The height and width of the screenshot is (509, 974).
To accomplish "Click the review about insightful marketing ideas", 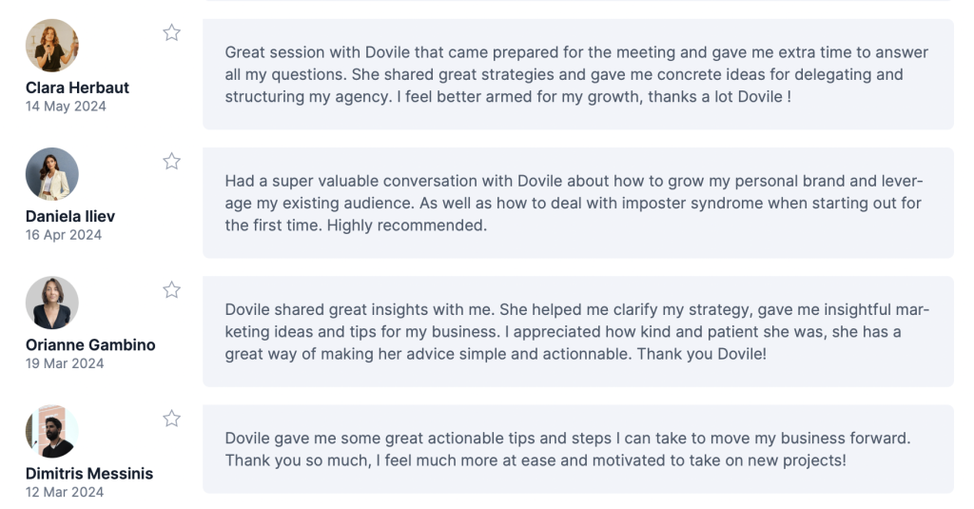I will [577, 331].
